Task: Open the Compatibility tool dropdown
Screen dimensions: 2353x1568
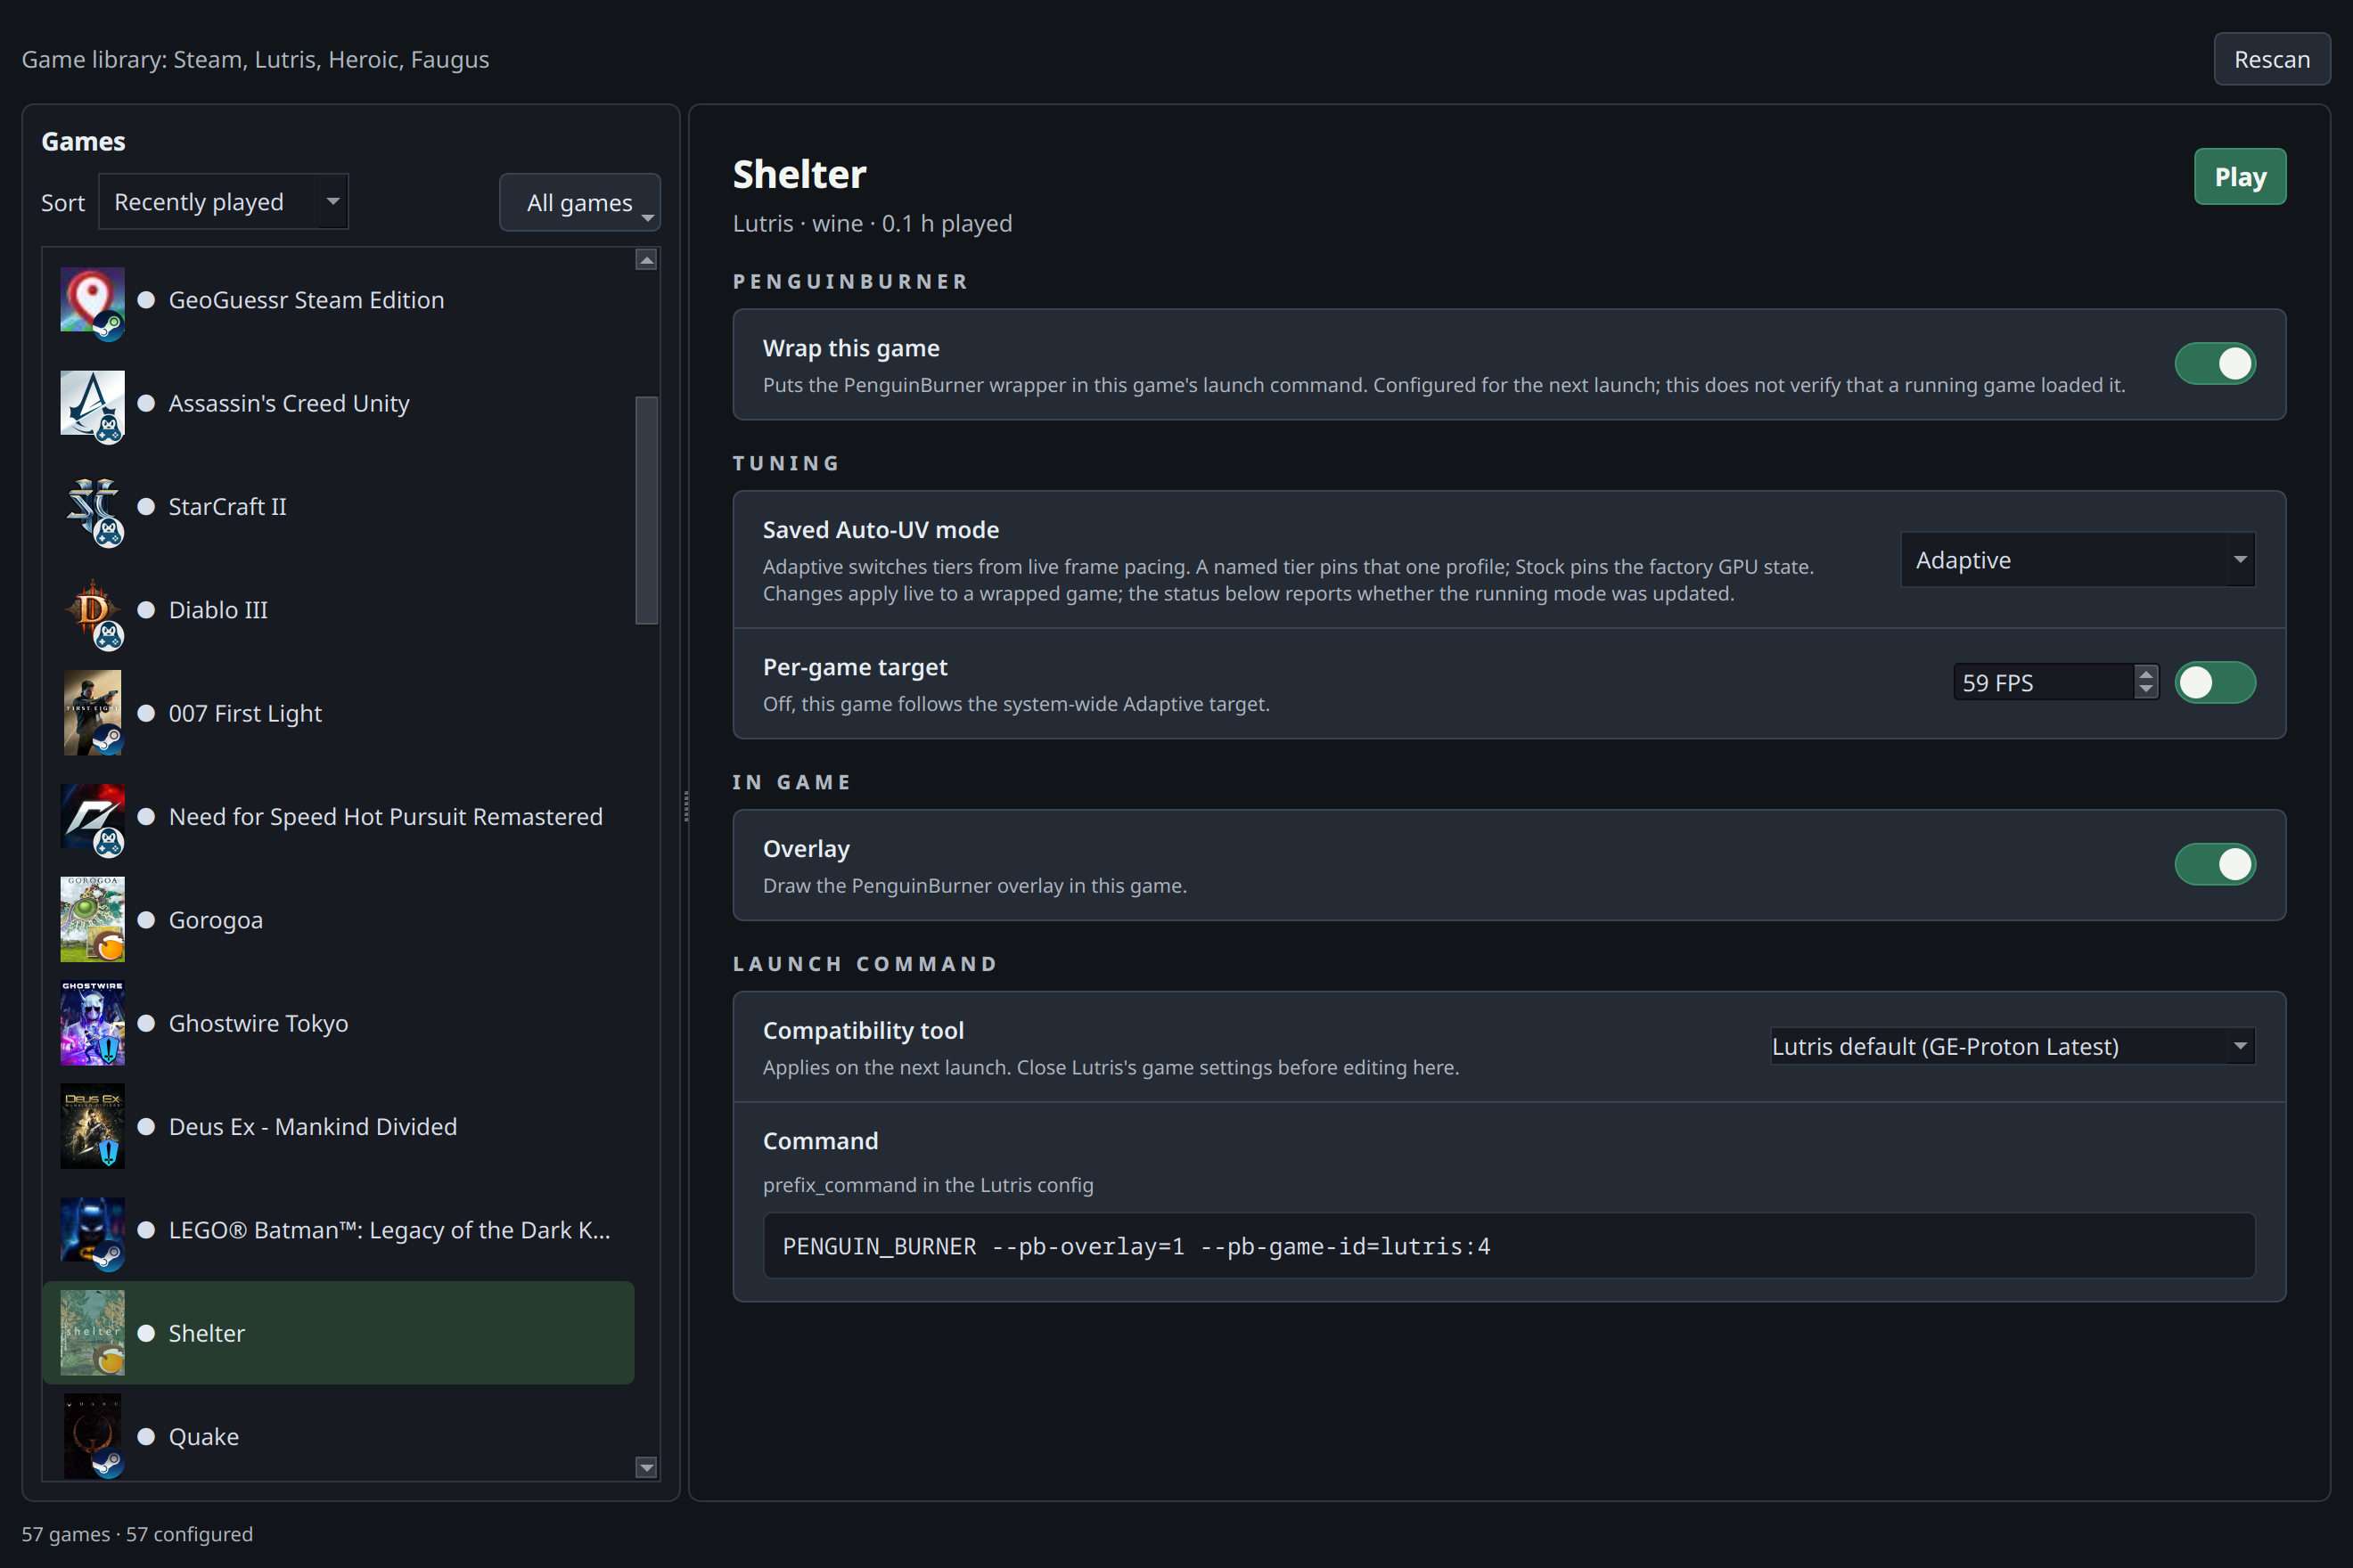Action: [x=2013, y=1046]
